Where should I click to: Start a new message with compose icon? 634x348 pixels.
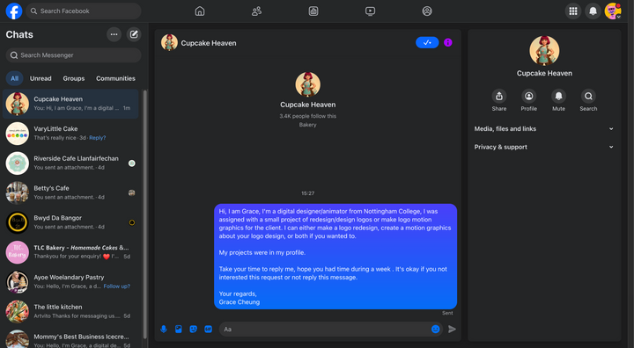coord(134,34)
